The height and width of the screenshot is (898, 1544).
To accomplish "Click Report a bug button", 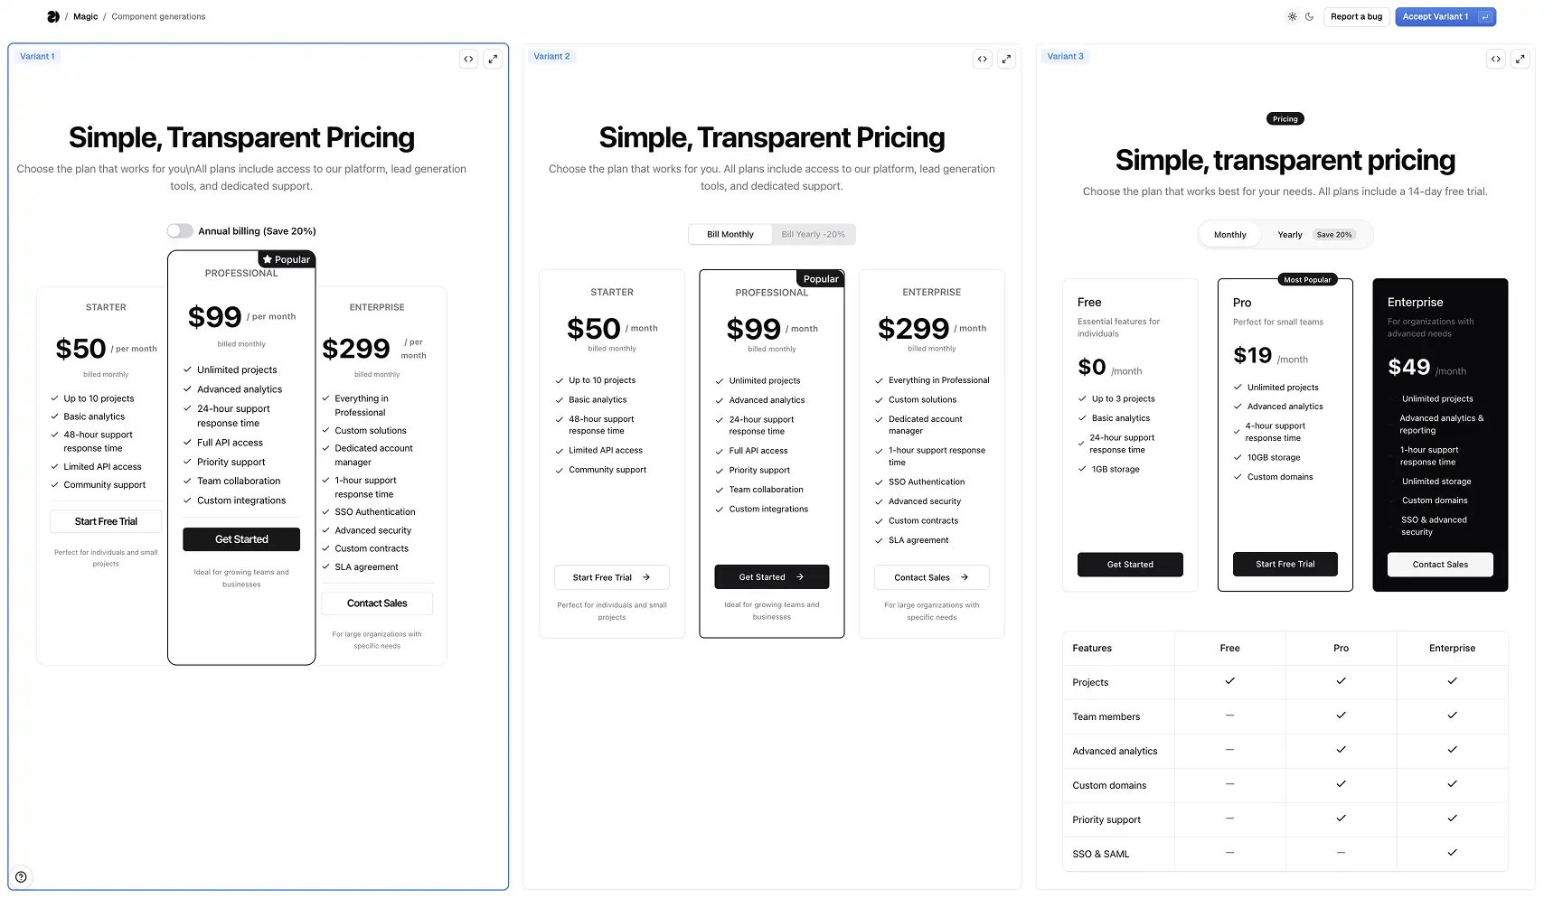I will coord(1356,16).
